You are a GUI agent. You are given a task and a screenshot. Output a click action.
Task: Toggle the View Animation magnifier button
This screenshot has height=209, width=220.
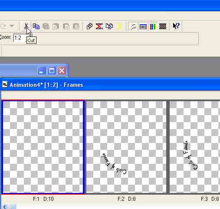click(x=133, y=27)
